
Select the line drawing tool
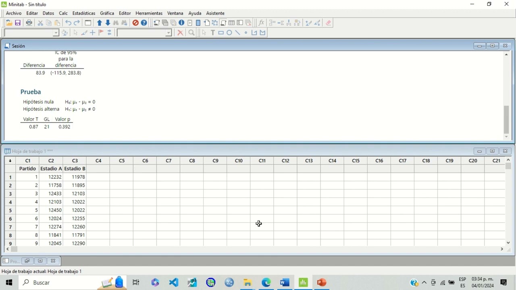pyautogui.click(x=237, y=33)
